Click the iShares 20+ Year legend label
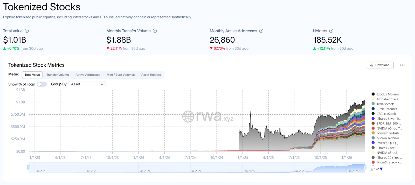The height and width of the screenshot is (185, 415). (389, 157)
